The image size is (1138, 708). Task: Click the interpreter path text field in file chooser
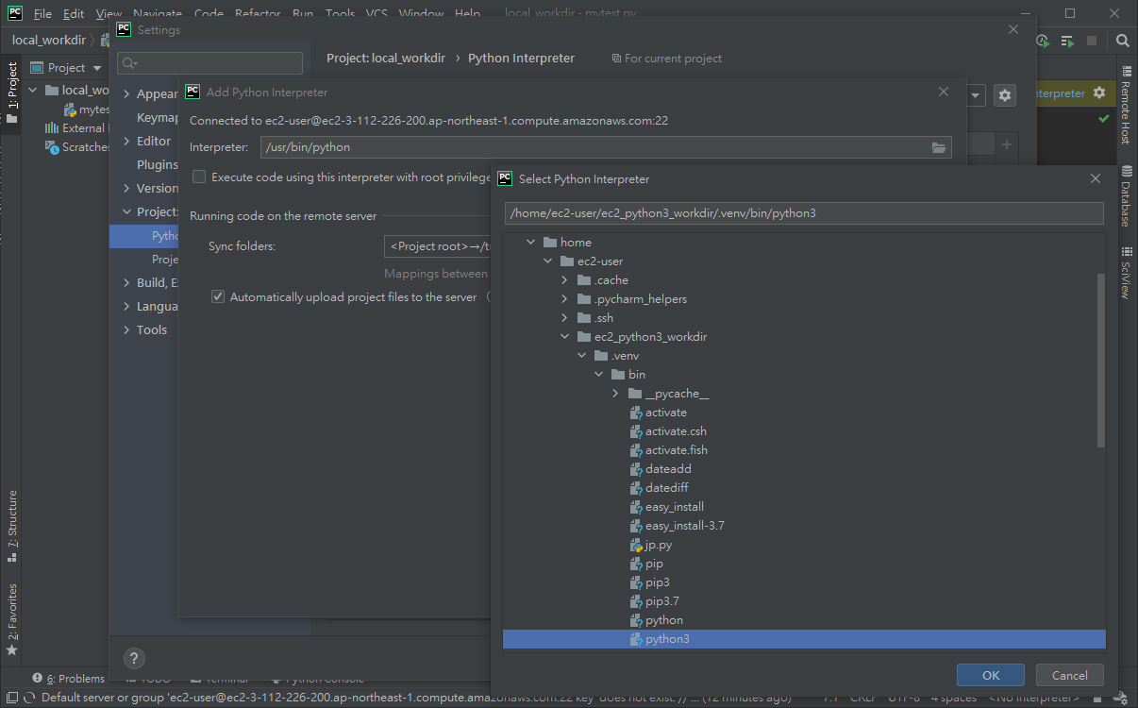pos(804,213)
